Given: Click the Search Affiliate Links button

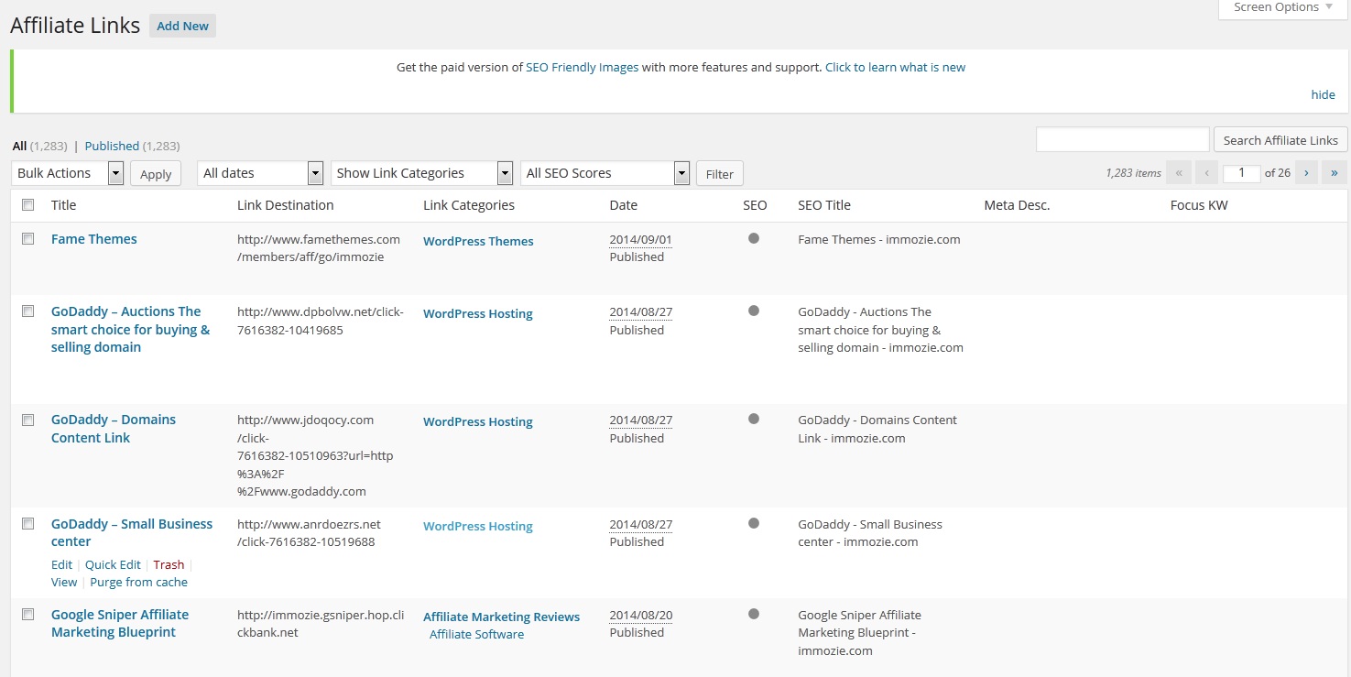Looking at the screenshot, I should point(1280,140).
